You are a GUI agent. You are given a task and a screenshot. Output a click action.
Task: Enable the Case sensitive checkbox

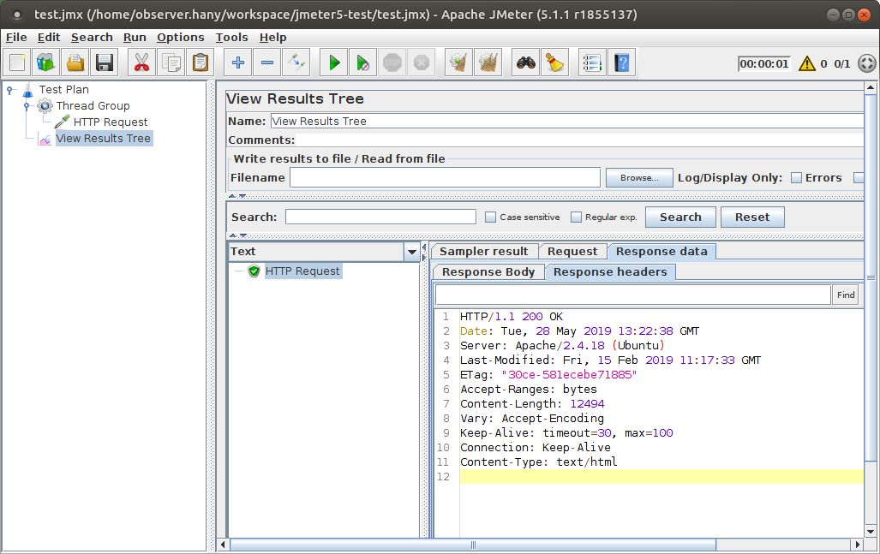(x=490, y=217)
